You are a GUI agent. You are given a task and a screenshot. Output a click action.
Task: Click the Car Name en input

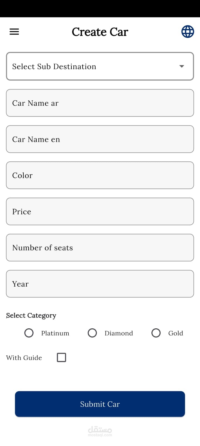click(x=100, y=139)
